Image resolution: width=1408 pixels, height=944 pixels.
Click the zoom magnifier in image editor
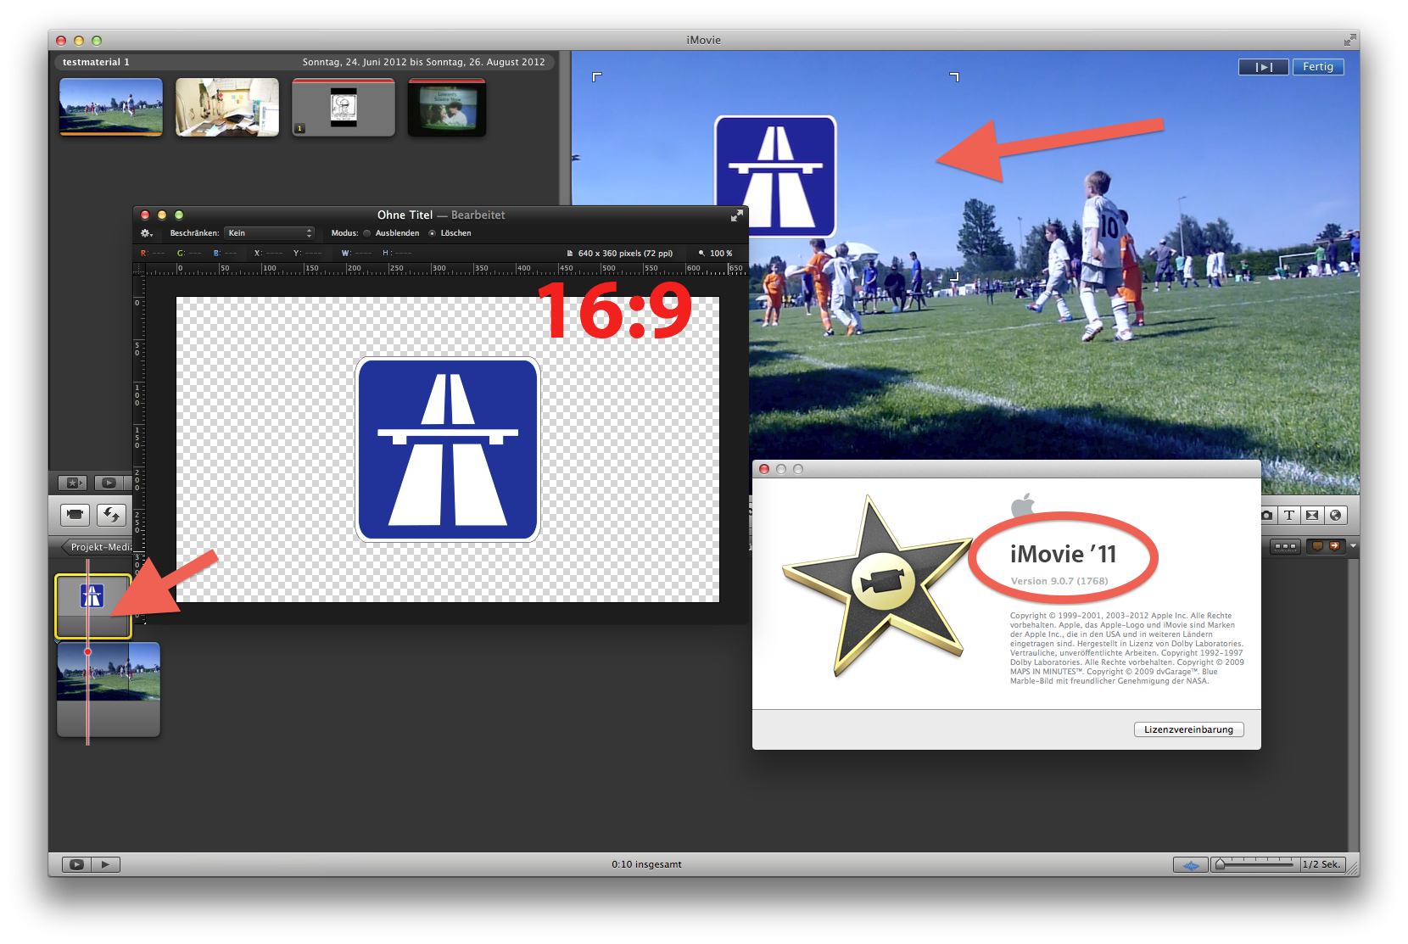(701, 253)
